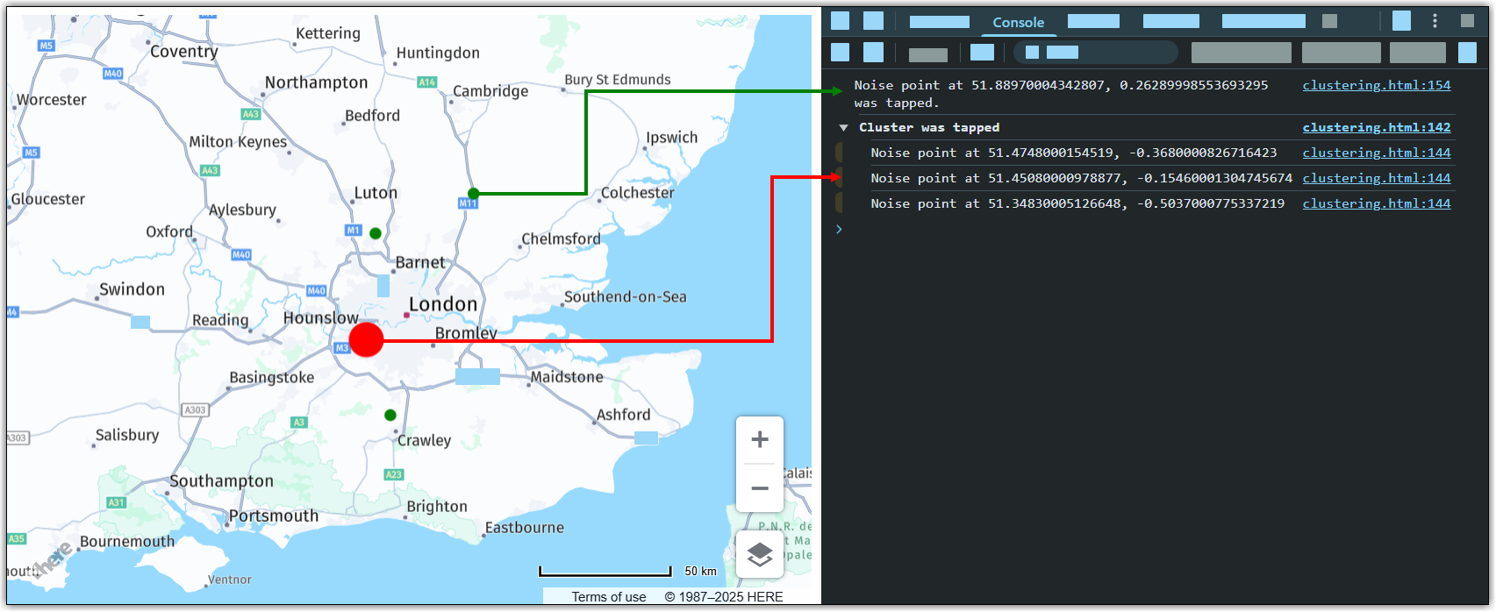
Task: Select 'Noise point at 51.34830005126648' entry
Action: pos(1077,203)
